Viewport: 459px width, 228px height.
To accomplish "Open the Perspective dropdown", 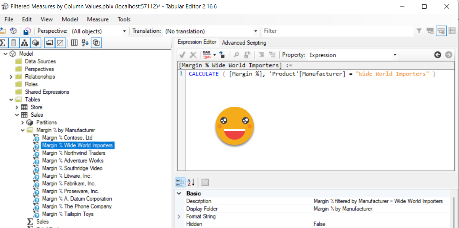I will (124, 31).
